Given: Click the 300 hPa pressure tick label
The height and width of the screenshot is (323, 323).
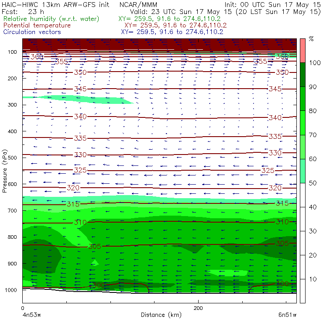Looking at the screenshot, I should click(12, 105).
